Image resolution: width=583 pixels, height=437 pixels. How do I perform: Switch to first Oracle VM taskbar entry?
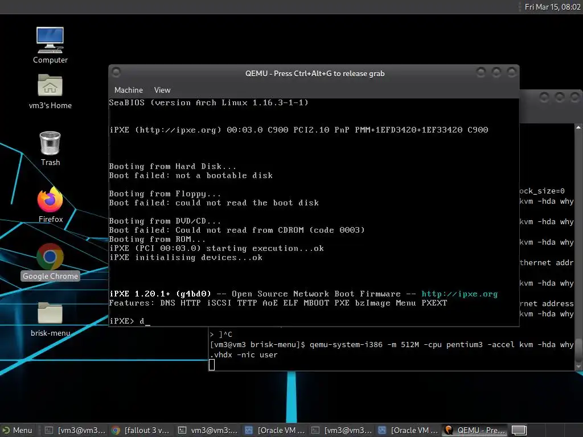[274, 430]
